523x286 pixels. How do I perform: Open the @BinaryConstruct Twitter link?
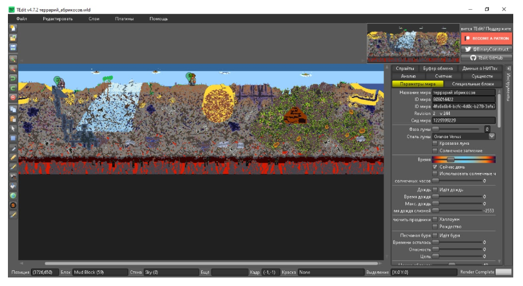pyautogui.click(x=486, y=49)
